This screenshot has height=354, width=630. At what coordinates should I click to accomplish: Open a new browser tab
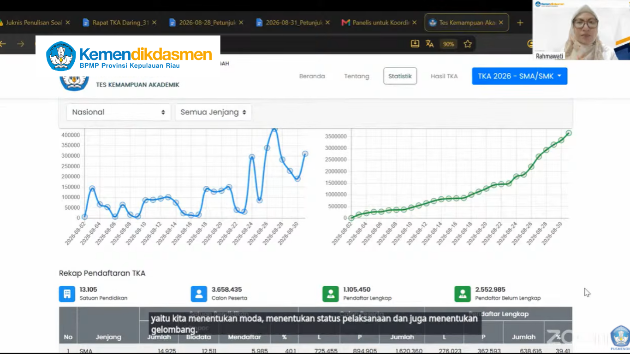(520, 23)
